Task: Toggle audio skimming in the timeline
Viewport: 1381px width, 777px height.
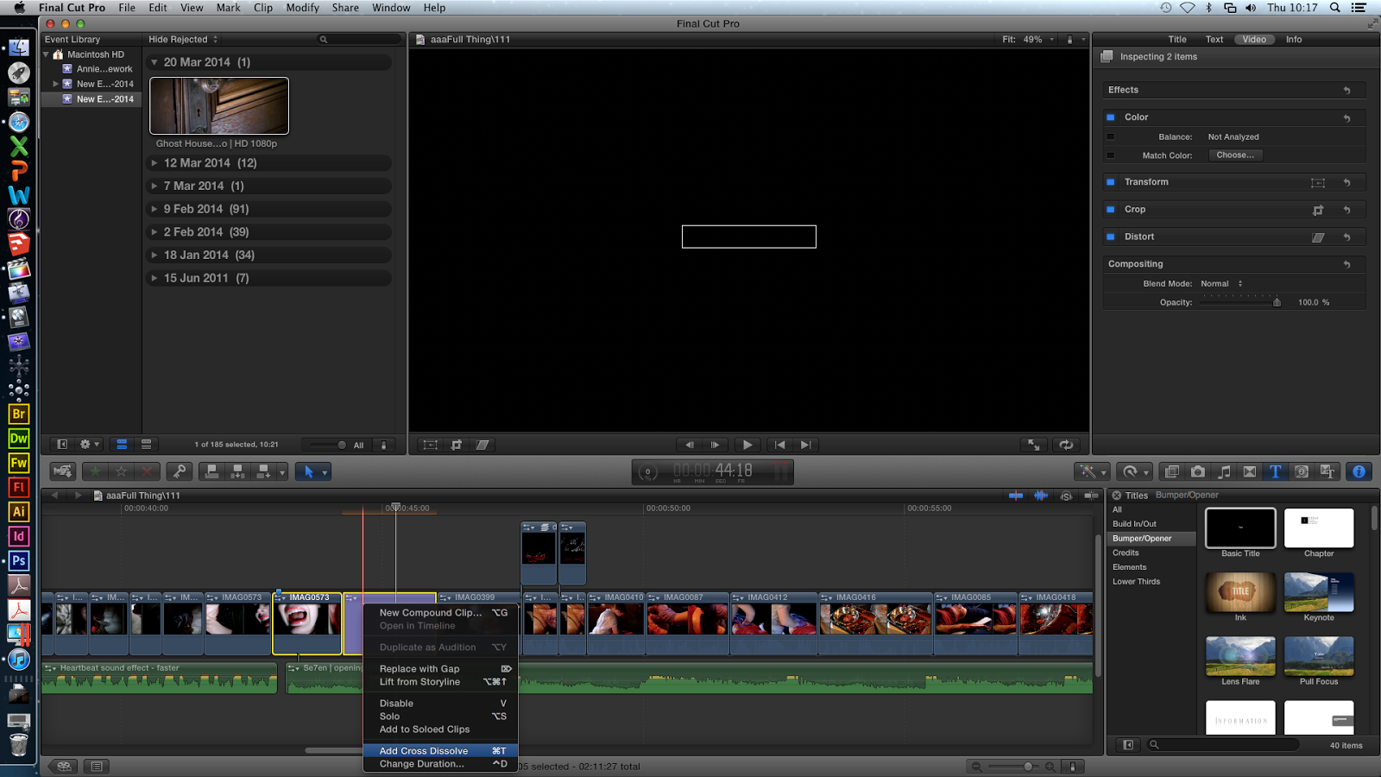Action: (x=1041, y=496)
